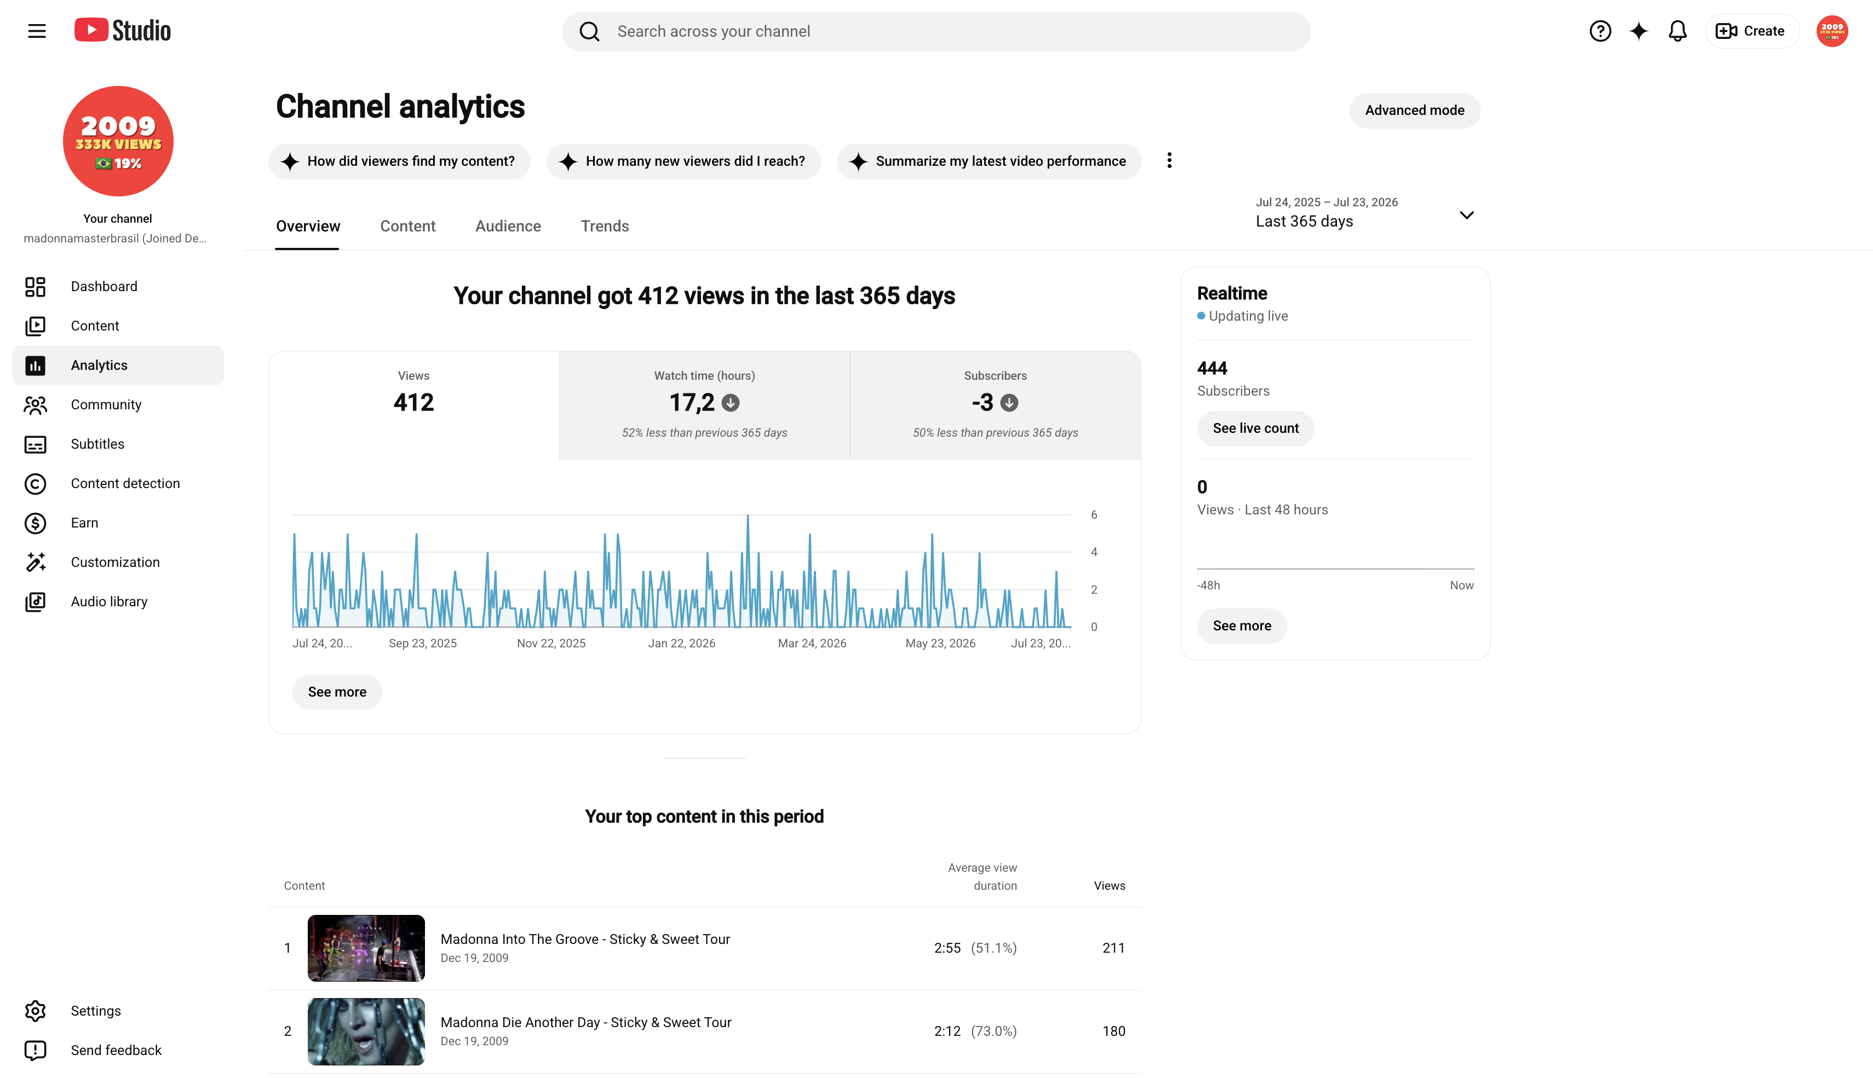Screen dimensions: 1873x1078
Task: Open Dashboard from the sidebar
Action: (118, 287)
